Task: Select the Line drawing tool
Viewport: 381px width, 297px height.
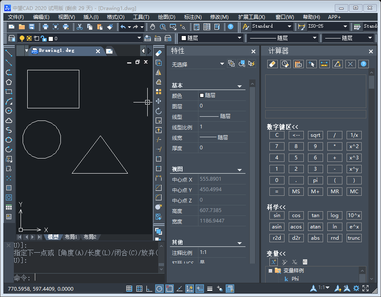Action: tap(9, 54)
